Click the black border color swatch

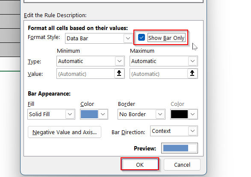[179, 114]
